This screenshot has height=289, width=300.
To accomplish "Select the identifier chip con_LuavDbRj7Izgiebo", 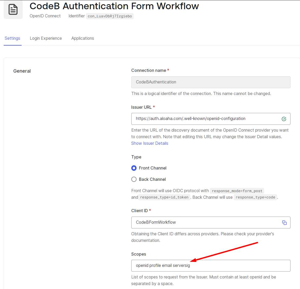I will [110, 16].
